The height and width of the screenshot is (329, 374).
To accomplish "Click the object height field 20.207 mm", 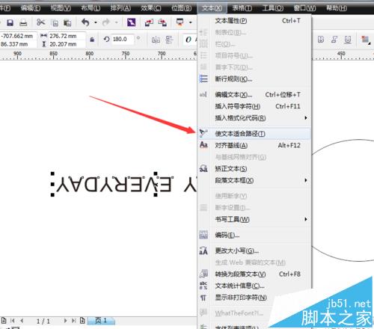I will (x=67, y=44).
